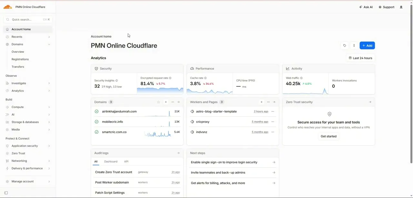This screenshot has width=413, height=198.
Task: Expand the Manage account section
Action: (x=28, y=182)
